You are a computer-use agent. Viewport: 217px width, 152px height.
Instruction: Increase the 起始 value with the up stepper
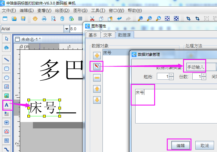pos(171,75)
